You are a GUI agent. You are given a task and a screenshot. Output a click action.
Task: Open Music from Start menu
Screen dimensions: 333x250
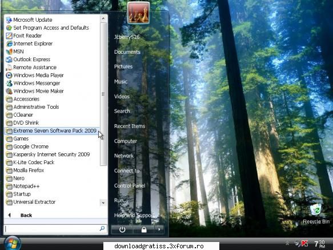click(121, 81)
